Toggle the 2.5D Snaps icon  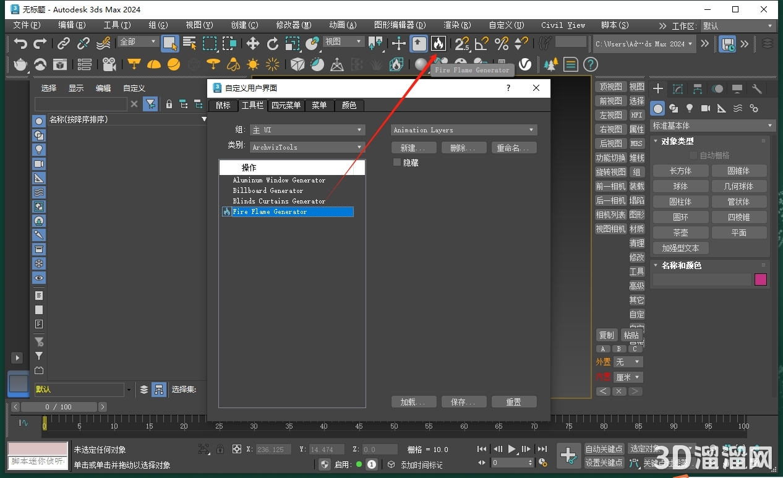[462, 43]
